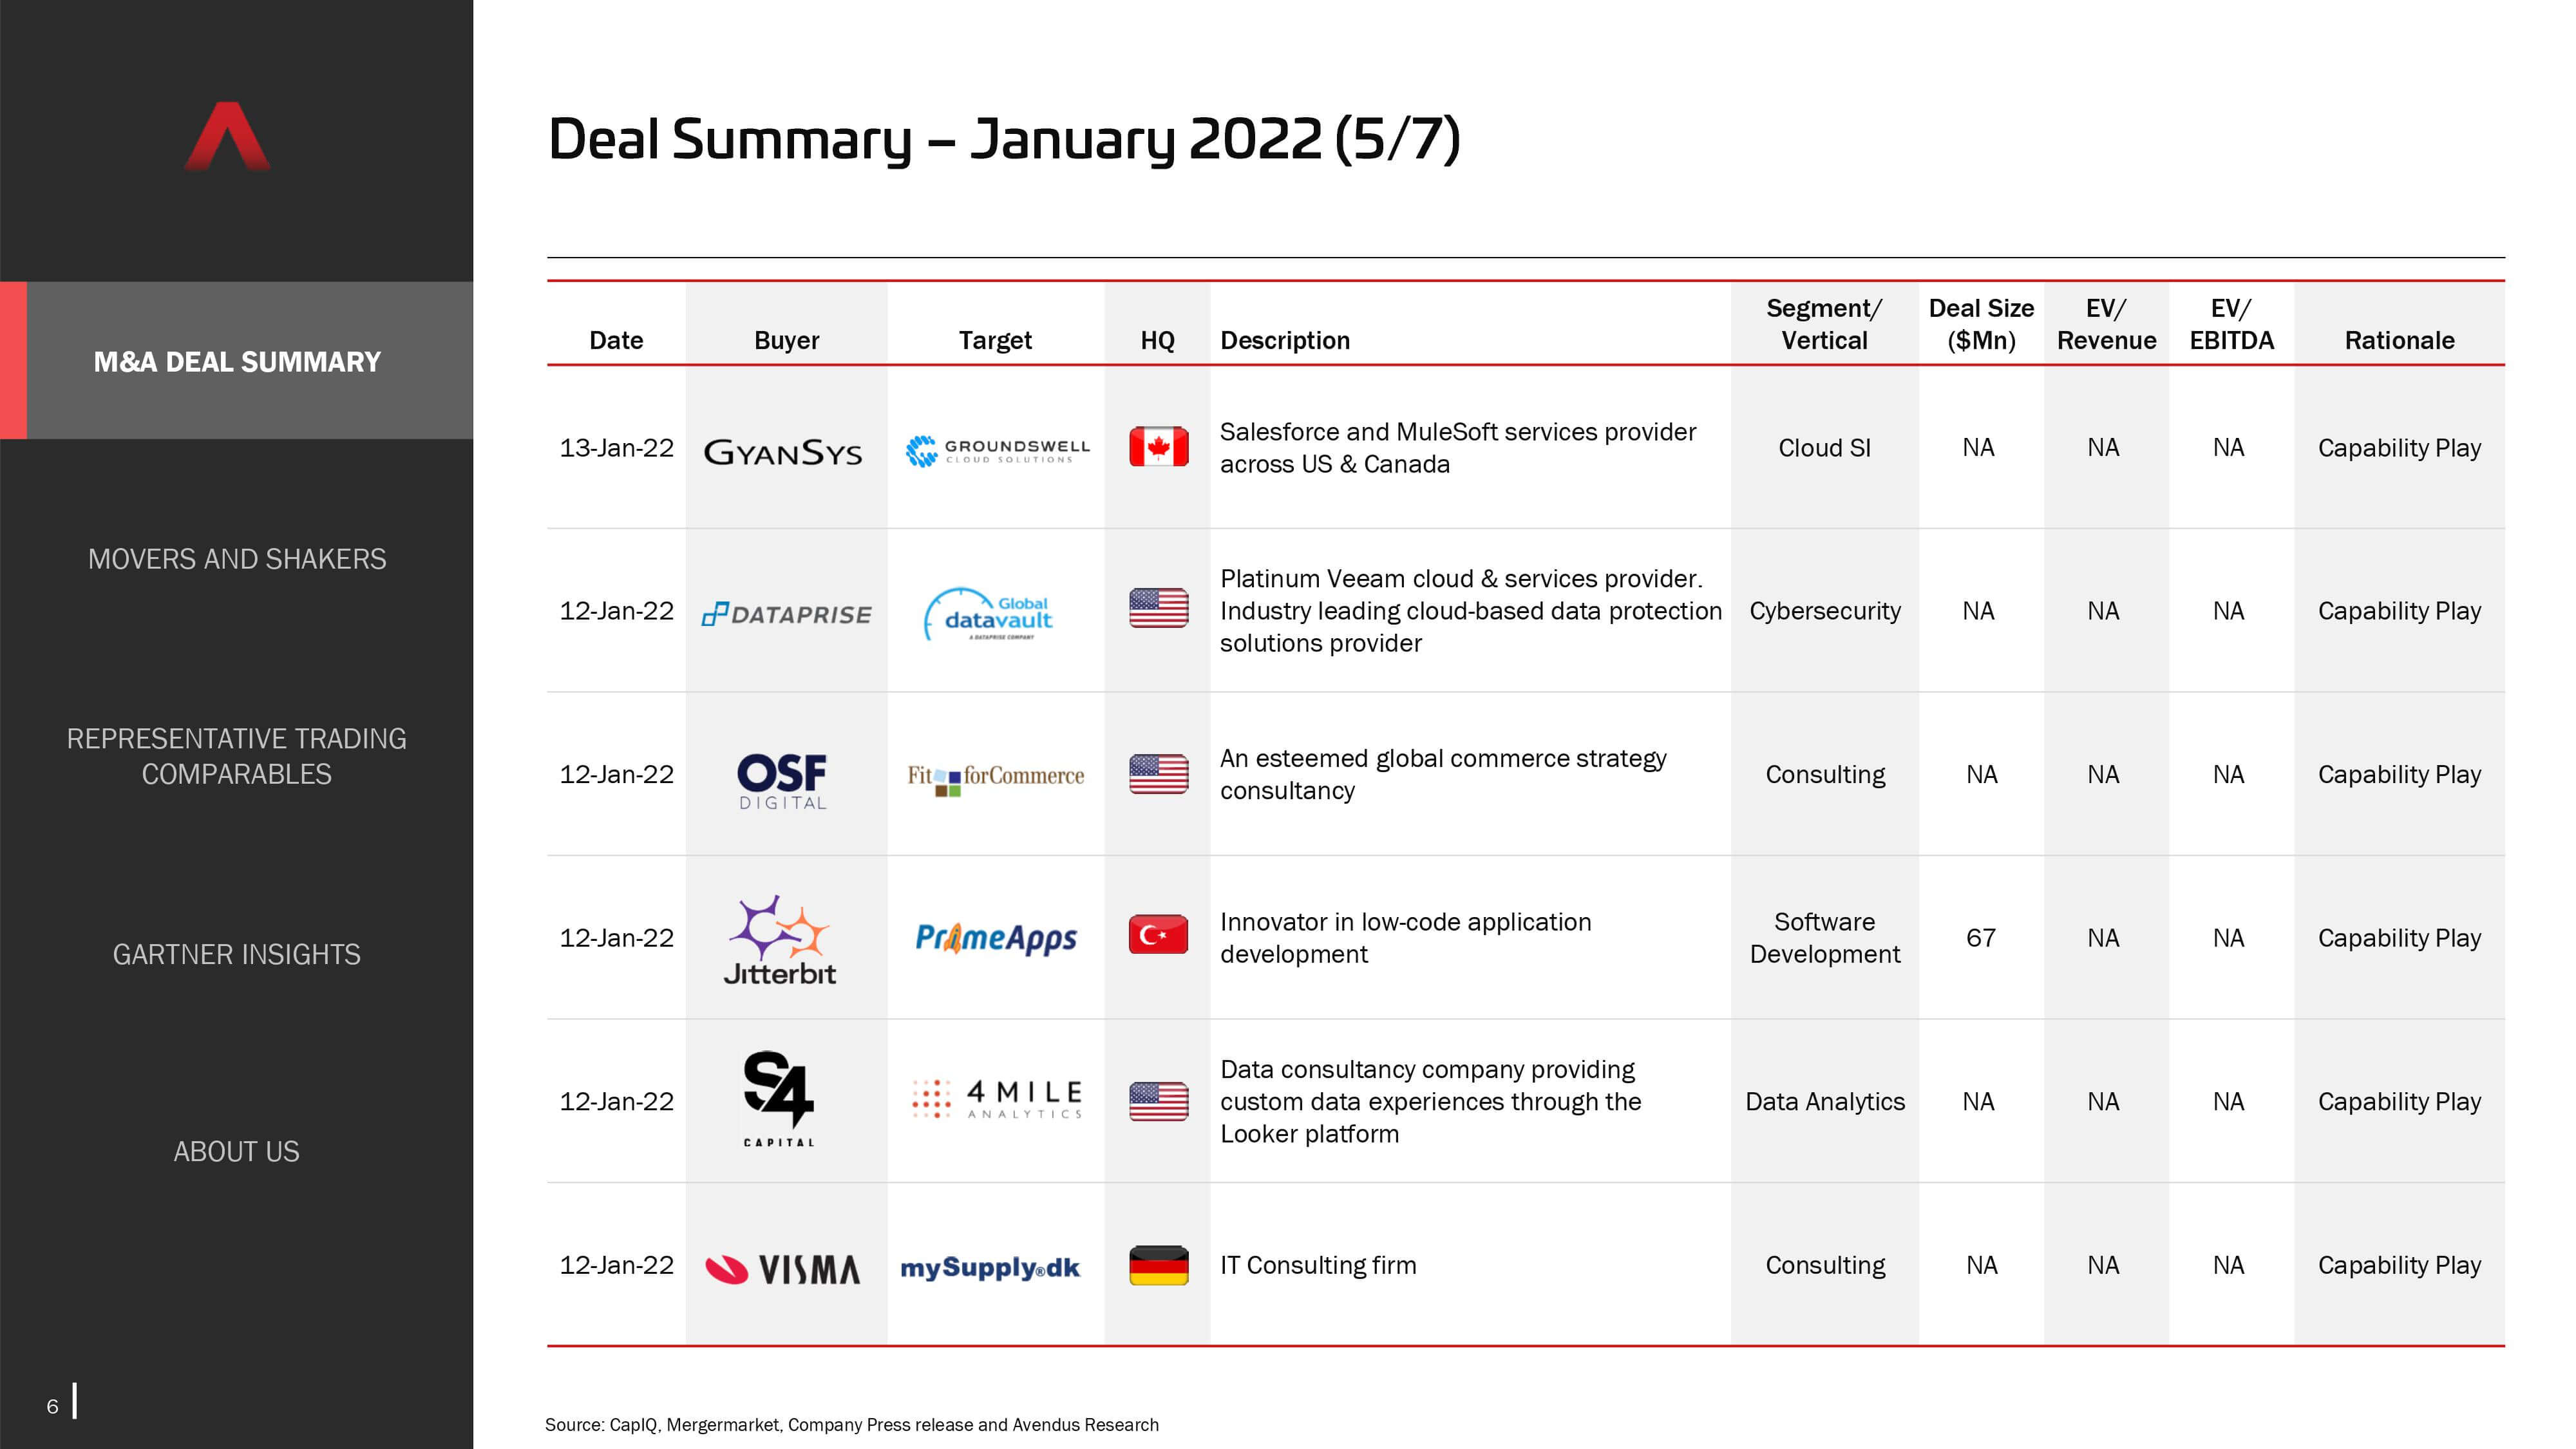Select the Data Analytics segment cell

click(x=1824, y=1101)
